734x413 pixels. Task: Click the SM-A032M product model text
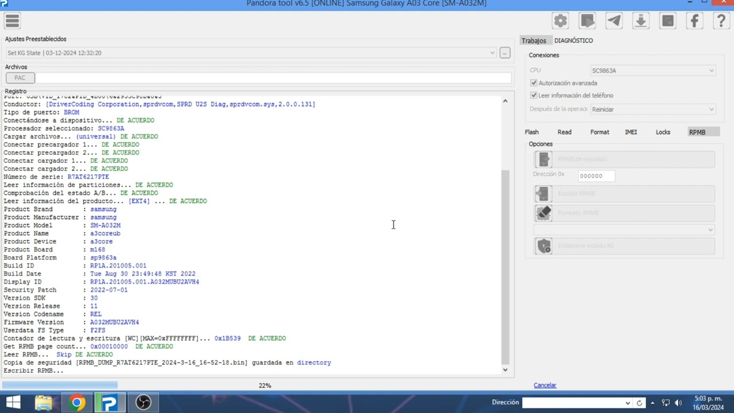[105, 225]
